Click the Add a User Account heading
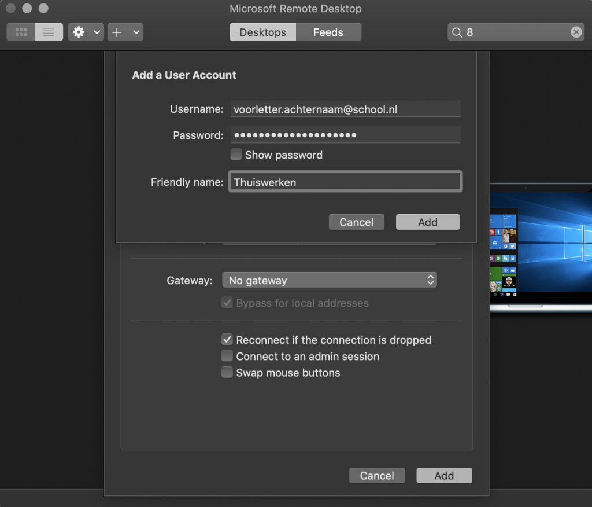 point(184,75)
